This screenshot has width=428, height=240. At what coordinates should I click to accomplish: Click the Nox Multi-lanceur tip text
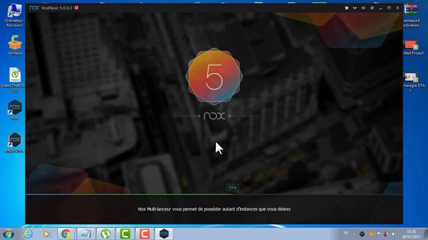214,209
